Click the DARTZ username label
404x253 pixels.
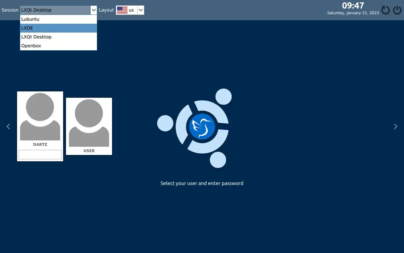point(40,145)
